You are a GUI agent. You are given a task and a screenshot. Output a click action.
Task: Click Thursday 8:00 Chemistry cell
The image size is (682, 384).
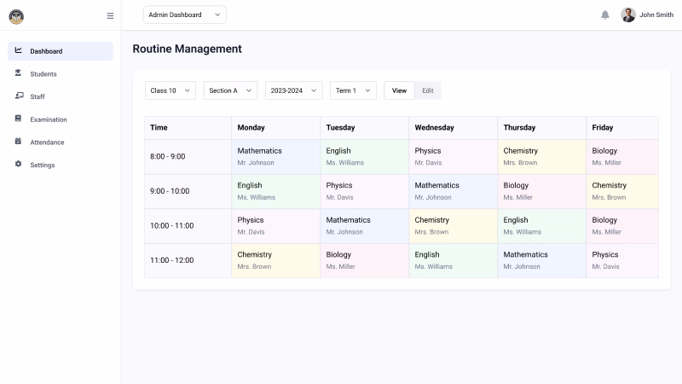click(x=542, y=157)
